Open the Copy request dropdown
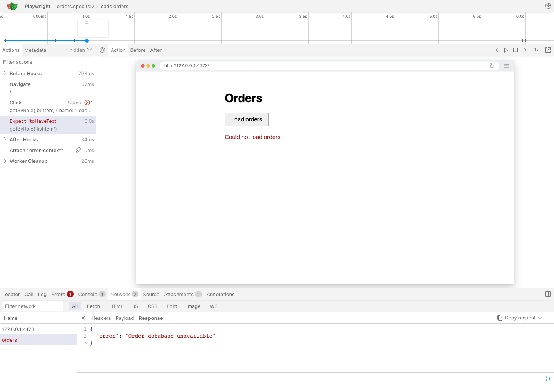 pyautogui.click(x=520, y=318)
